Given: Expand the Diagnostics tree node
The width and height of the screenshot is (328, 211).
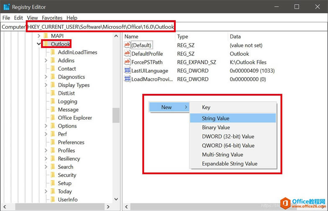Looking at the screenshot, I should tap(46, 77).
